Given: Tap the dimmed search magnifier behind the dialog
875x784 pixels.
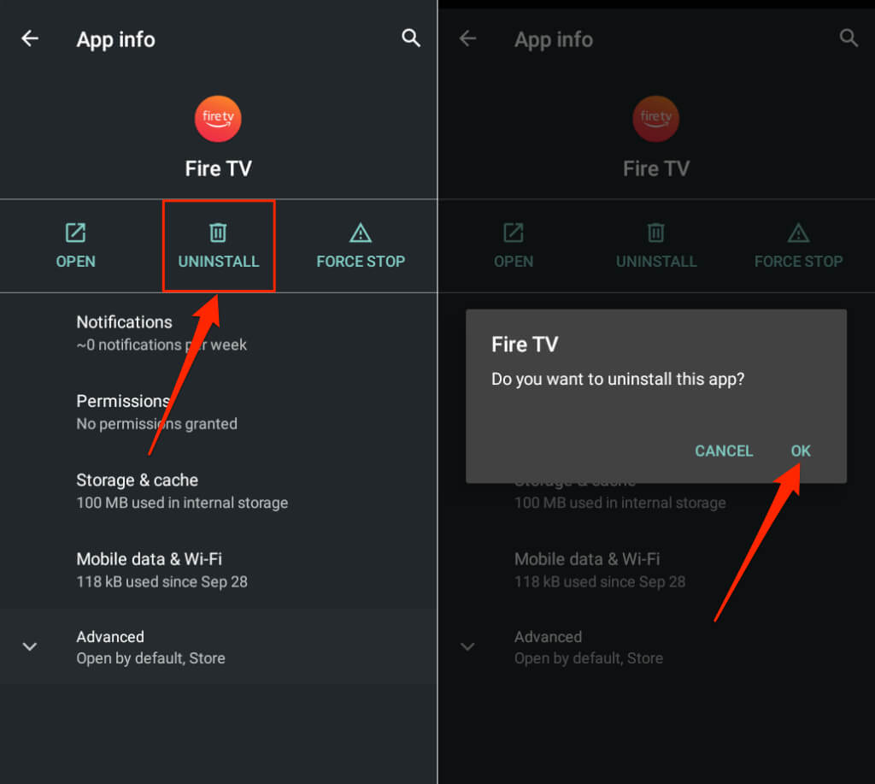Looking at the screenshot, I should [x=849, y=38].
